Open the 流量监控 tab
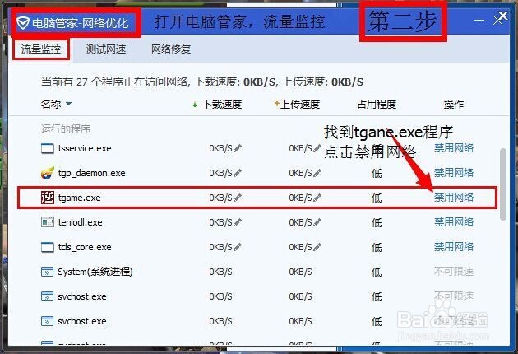 point(41,49)
